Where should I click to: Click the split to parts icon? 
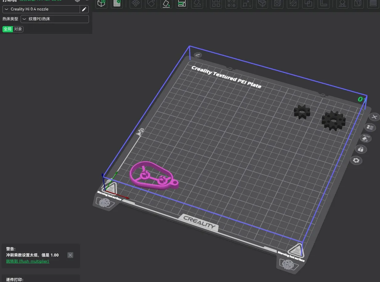231,3
